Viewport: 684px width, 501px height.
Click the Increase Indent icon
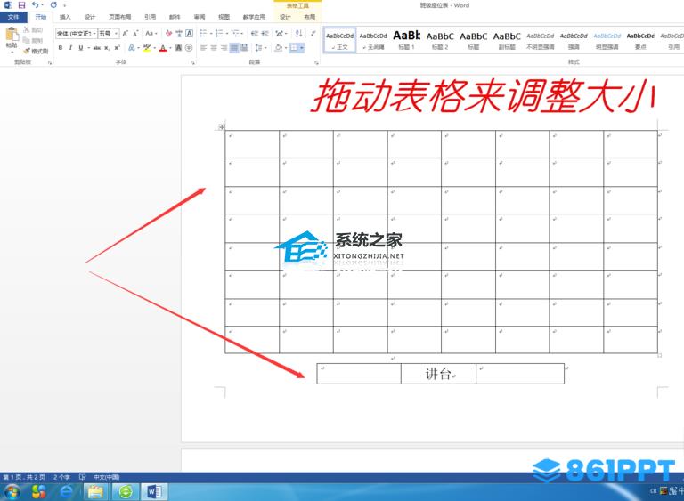[265, 34]
